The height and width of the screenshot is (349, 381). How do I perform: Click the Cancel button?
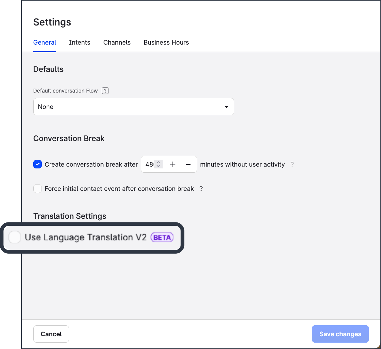click(51, 334)
